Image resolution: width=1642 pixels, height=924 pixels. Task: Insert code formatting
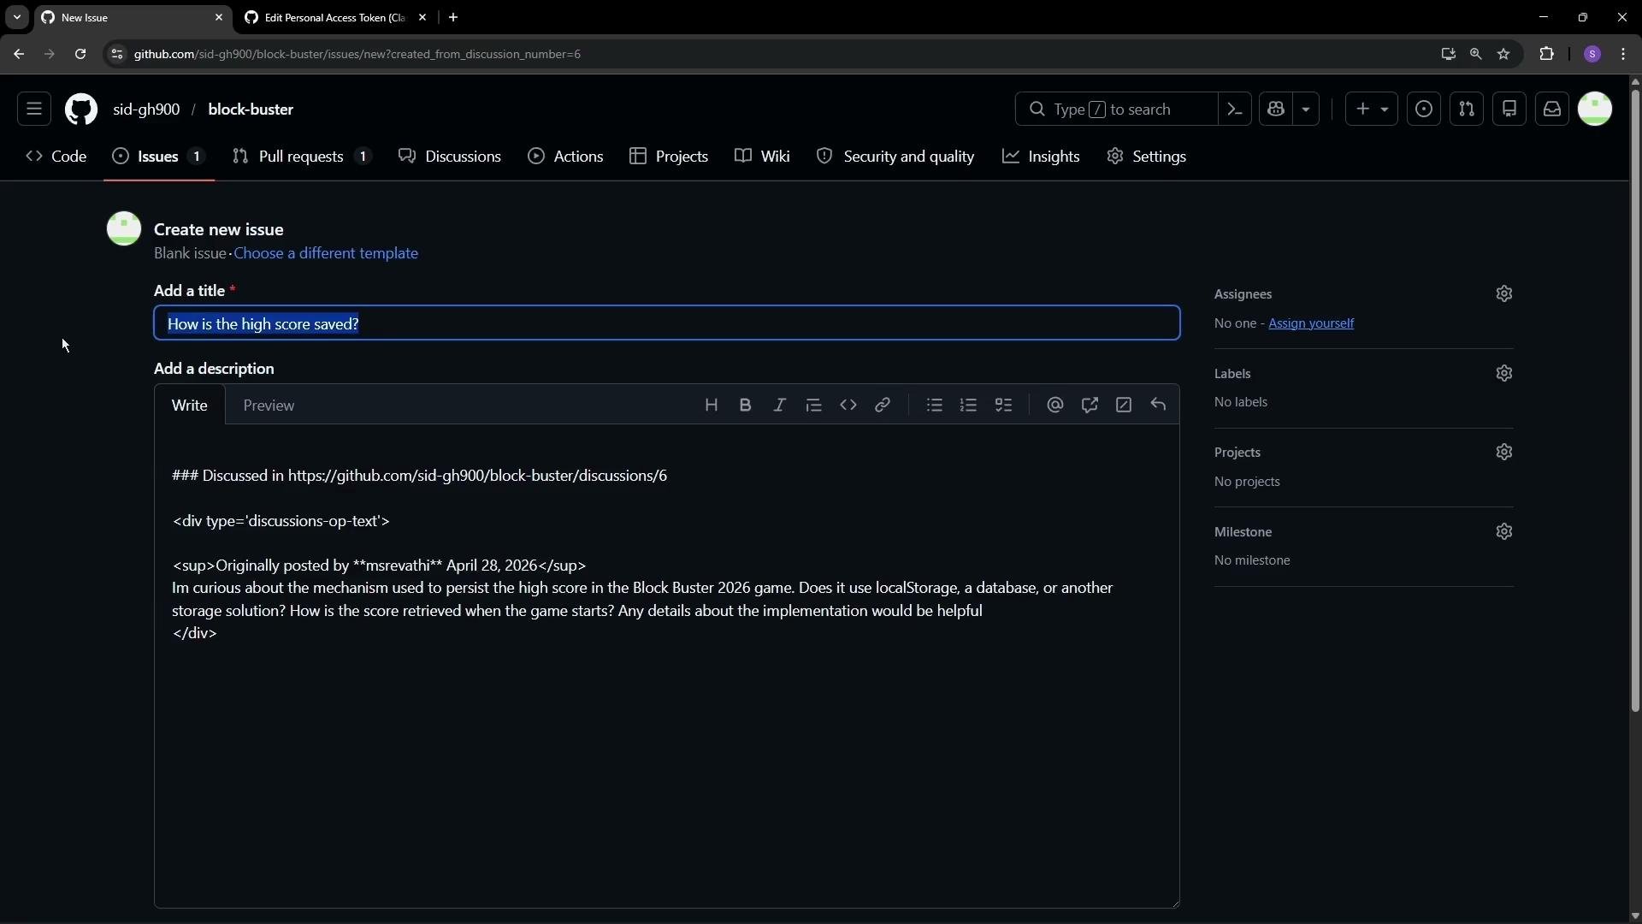click(x=848, y=406)
